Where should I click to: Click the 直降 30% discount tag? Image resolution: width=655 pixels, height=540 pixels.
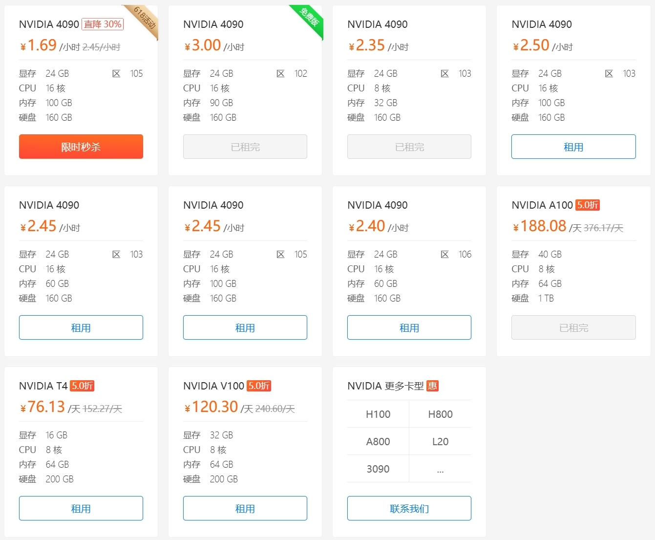click(103, 24)
